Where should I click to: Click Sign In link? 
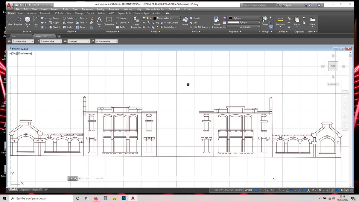(289, 5)
